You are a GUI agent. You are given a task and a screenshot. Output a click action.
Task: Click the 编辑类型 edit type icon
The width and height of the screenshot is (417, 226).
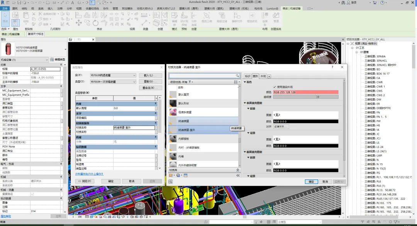(x=52, y=60)
